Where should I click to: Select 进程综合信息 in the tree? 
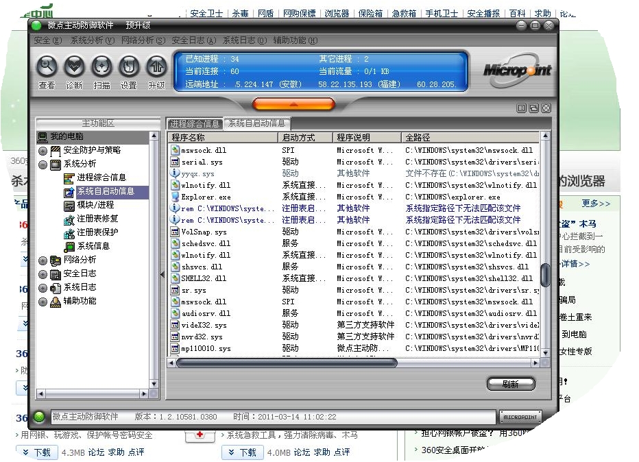[x=101, y=178]
